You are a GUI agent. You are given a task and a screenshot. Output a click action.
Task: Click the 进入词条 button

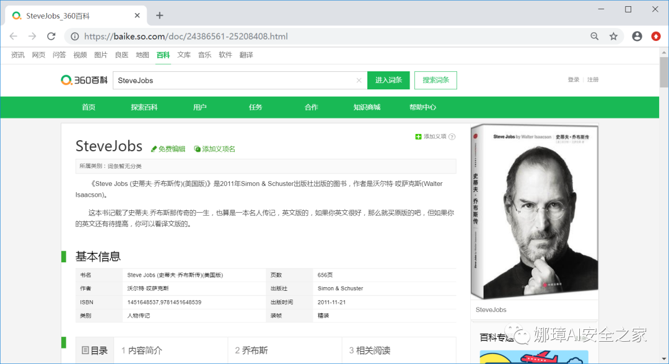pyautogui.click(x=388, y=81)
